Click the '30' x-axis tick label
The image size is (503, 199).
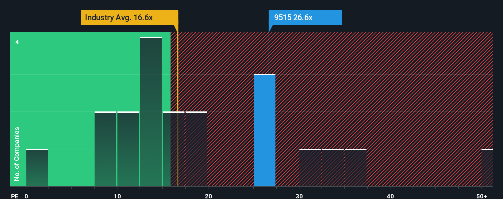click(x=299, y=196)
